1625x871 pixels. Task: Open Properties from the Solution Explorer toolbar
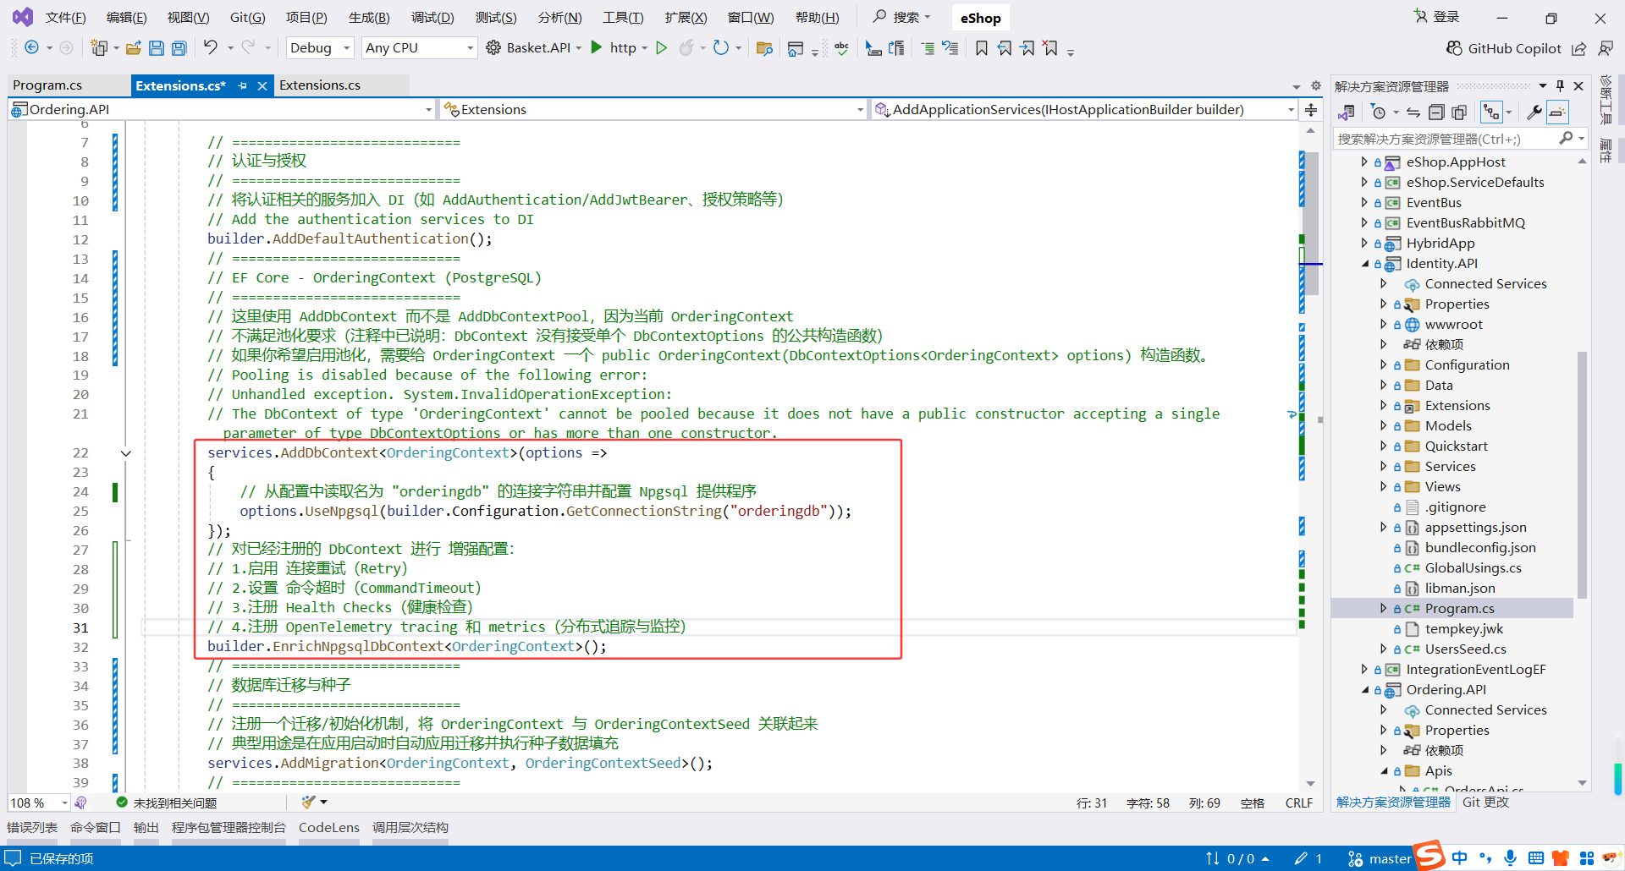tap(1534, 112)
